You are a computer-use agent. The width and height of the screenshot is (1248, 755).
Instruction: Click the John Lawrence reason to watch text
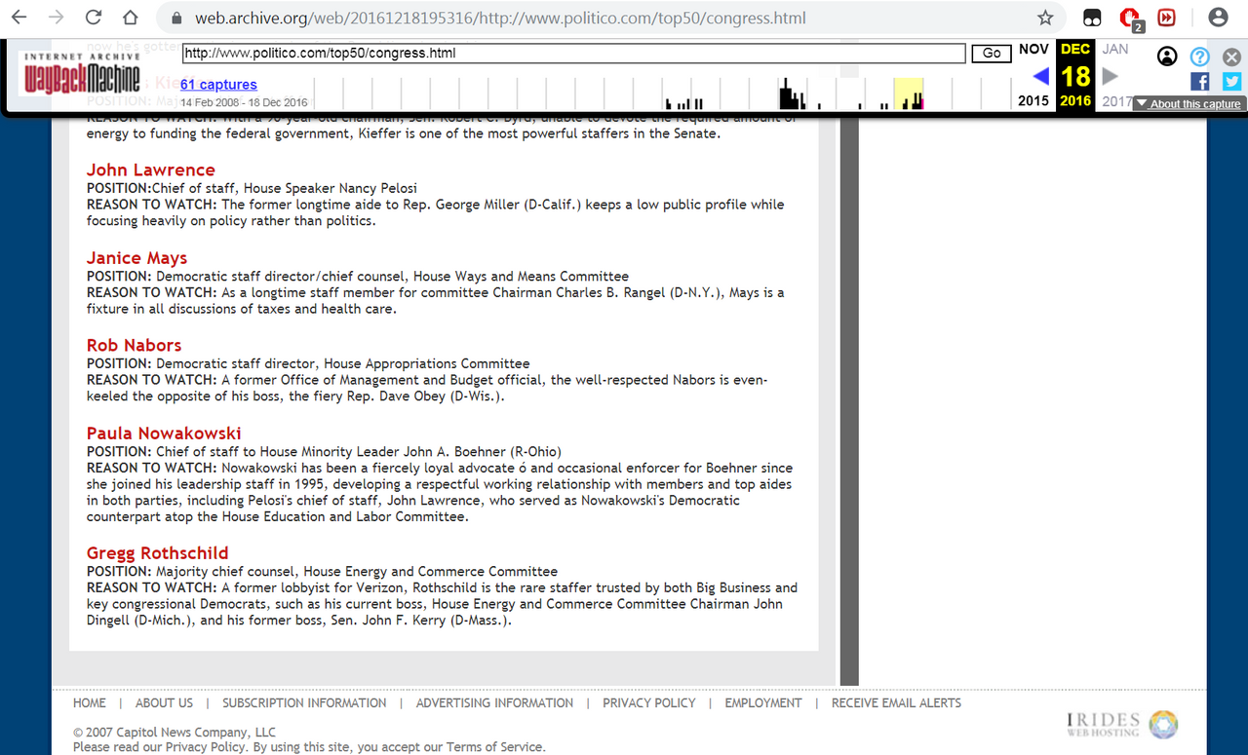(x=436, y=212)
